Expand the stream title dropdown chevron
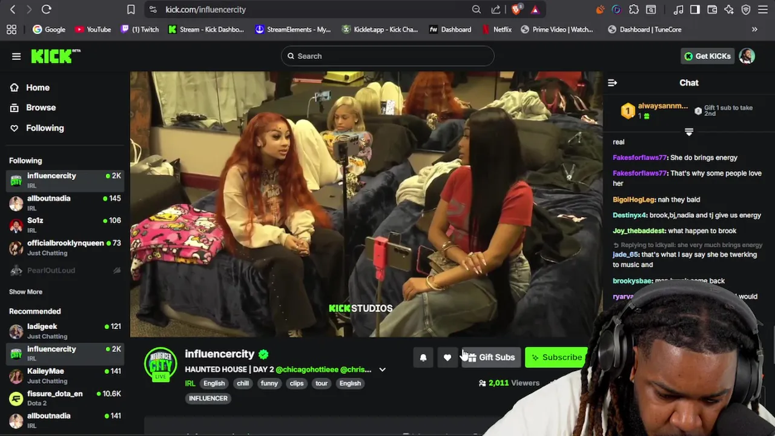 pos(382,369)
